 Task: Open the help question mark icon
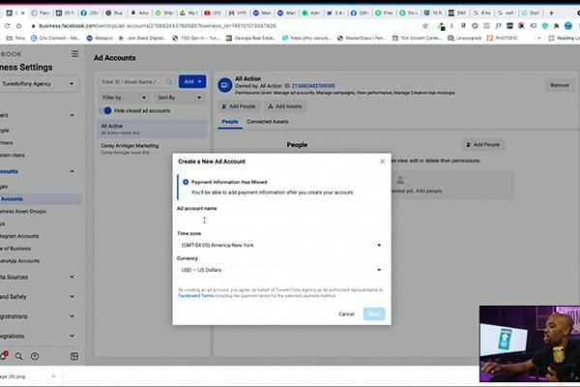click(x=37, y=356)
